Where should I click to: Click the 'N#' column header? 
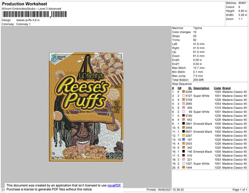179,88
